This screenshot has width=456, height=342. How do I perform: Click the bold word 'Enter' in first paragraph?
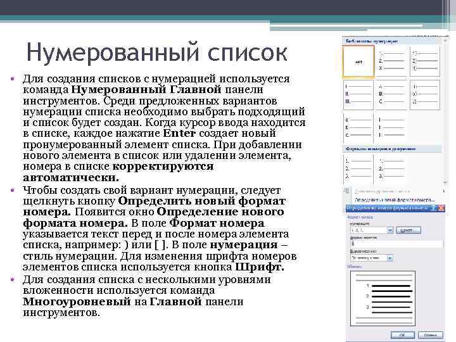179,134
